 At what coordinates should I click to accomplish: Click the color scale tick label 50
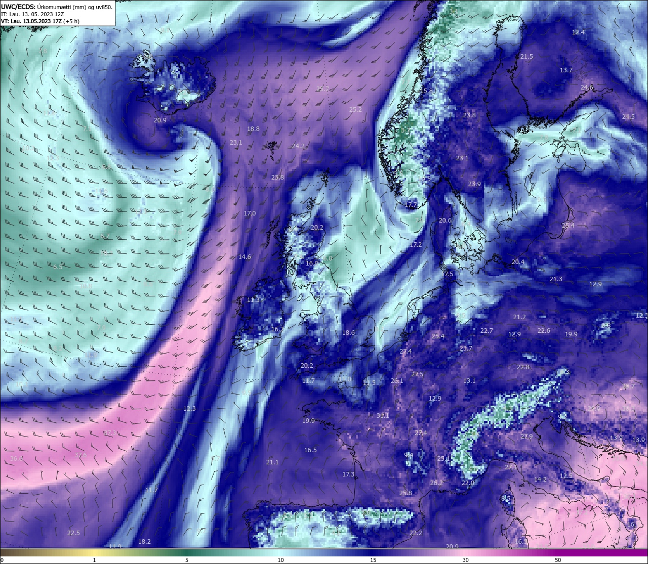pos(558,560)
